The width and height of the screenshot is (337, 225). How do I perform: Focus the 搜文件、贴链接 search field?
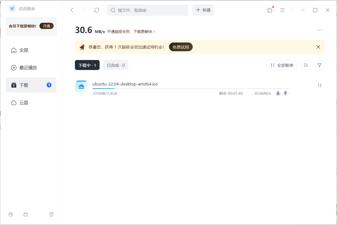147,10
